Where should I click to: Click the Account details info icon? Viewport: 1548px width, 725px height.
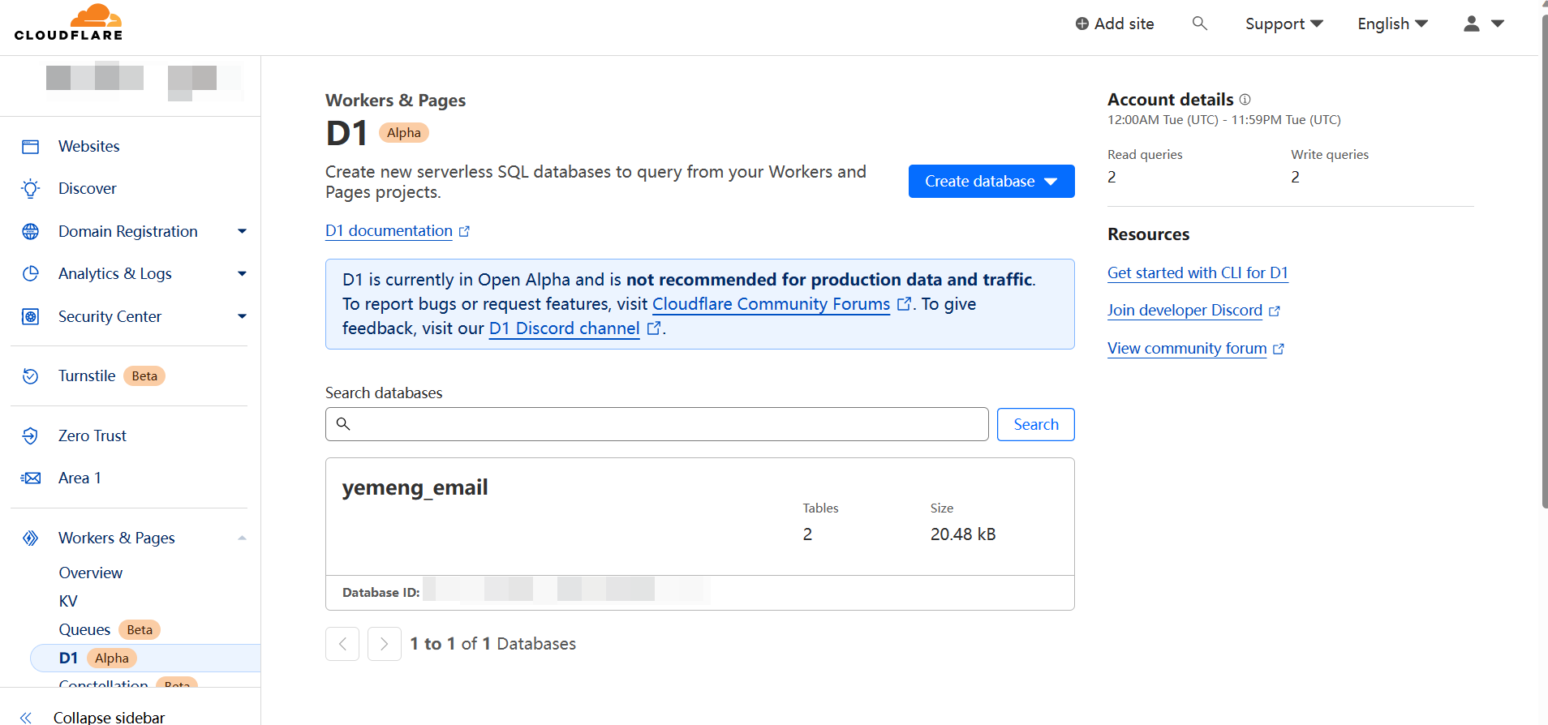pos(1245,100)
